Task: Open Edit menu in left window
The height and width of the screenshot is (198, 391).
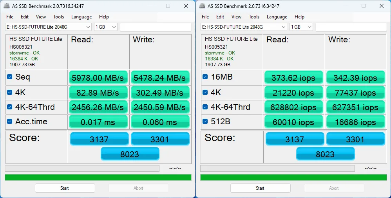Action: (x=25, y=17)
